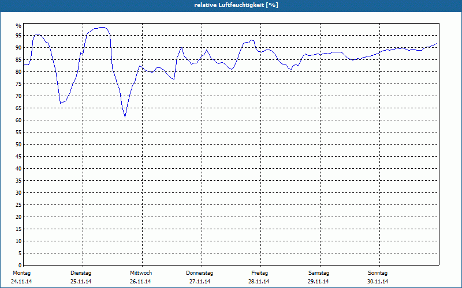Click the curve's end point on Sunday
462x288 pixels.
pos(437,44)
